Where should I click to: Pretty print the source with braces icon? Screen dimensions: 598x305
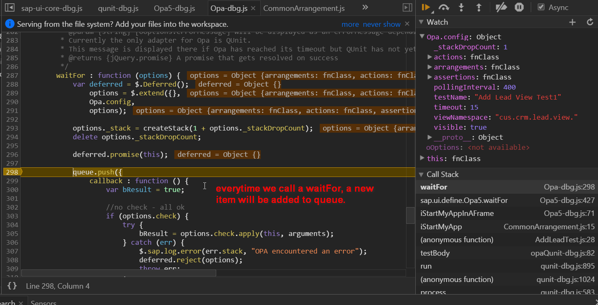(12, 286)
